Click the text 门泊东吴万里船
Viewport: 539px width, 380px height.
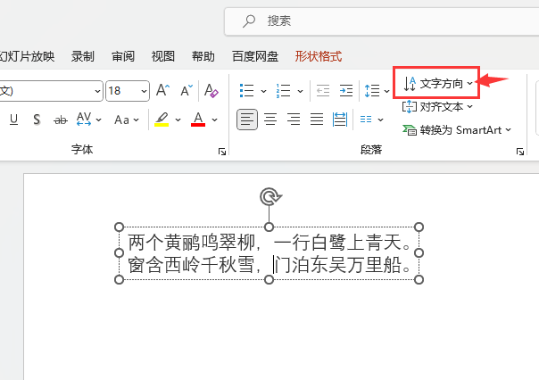pos(337,265)
